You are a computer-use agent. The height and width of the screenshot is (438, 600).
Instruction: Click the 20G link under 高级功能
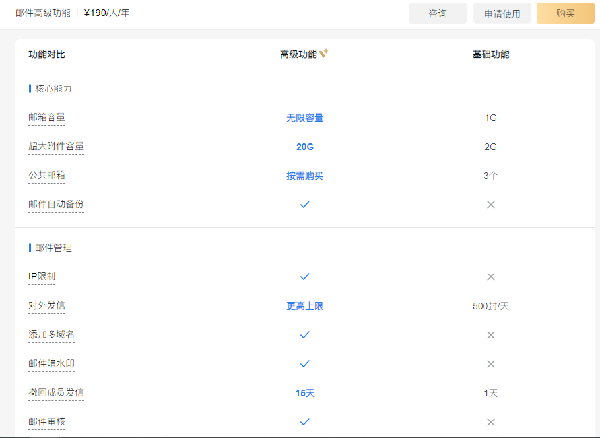[x=304, y=147]
